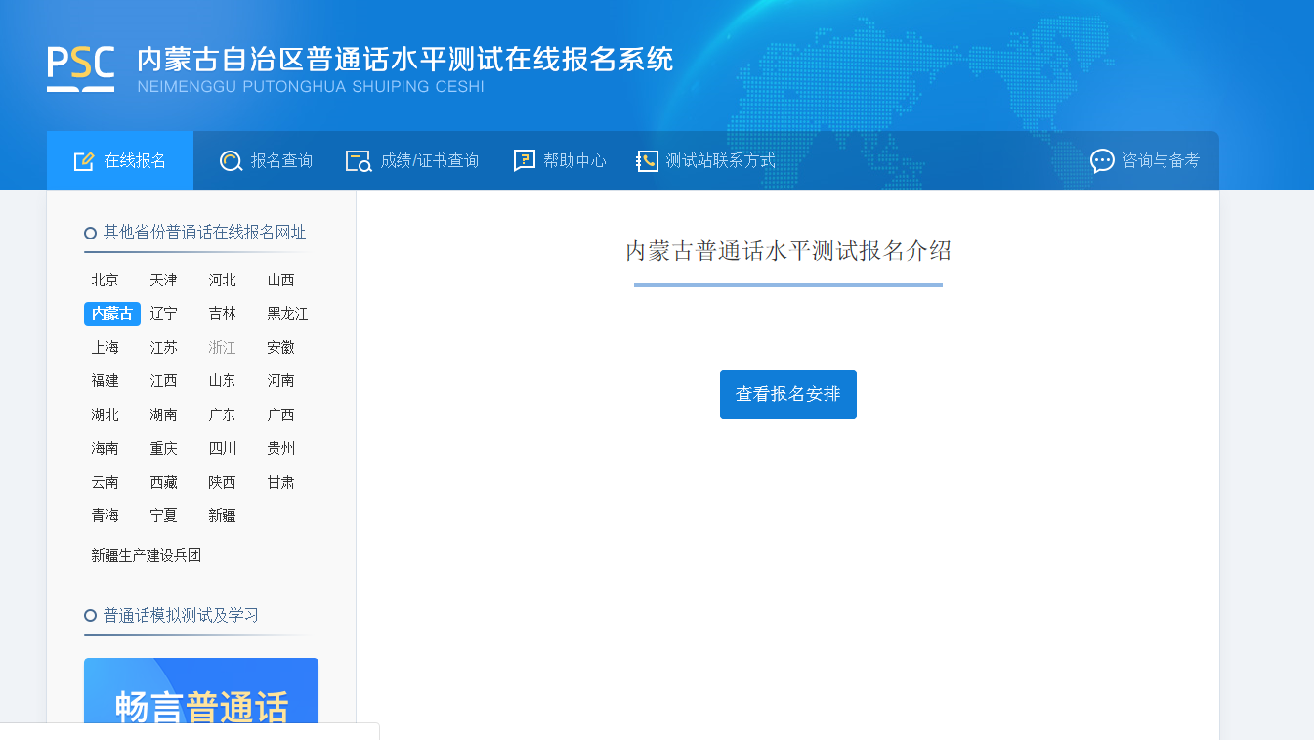The width and height of the screenshot is (1314, 740).
Task: Select province link 云南
Action: 106,483
